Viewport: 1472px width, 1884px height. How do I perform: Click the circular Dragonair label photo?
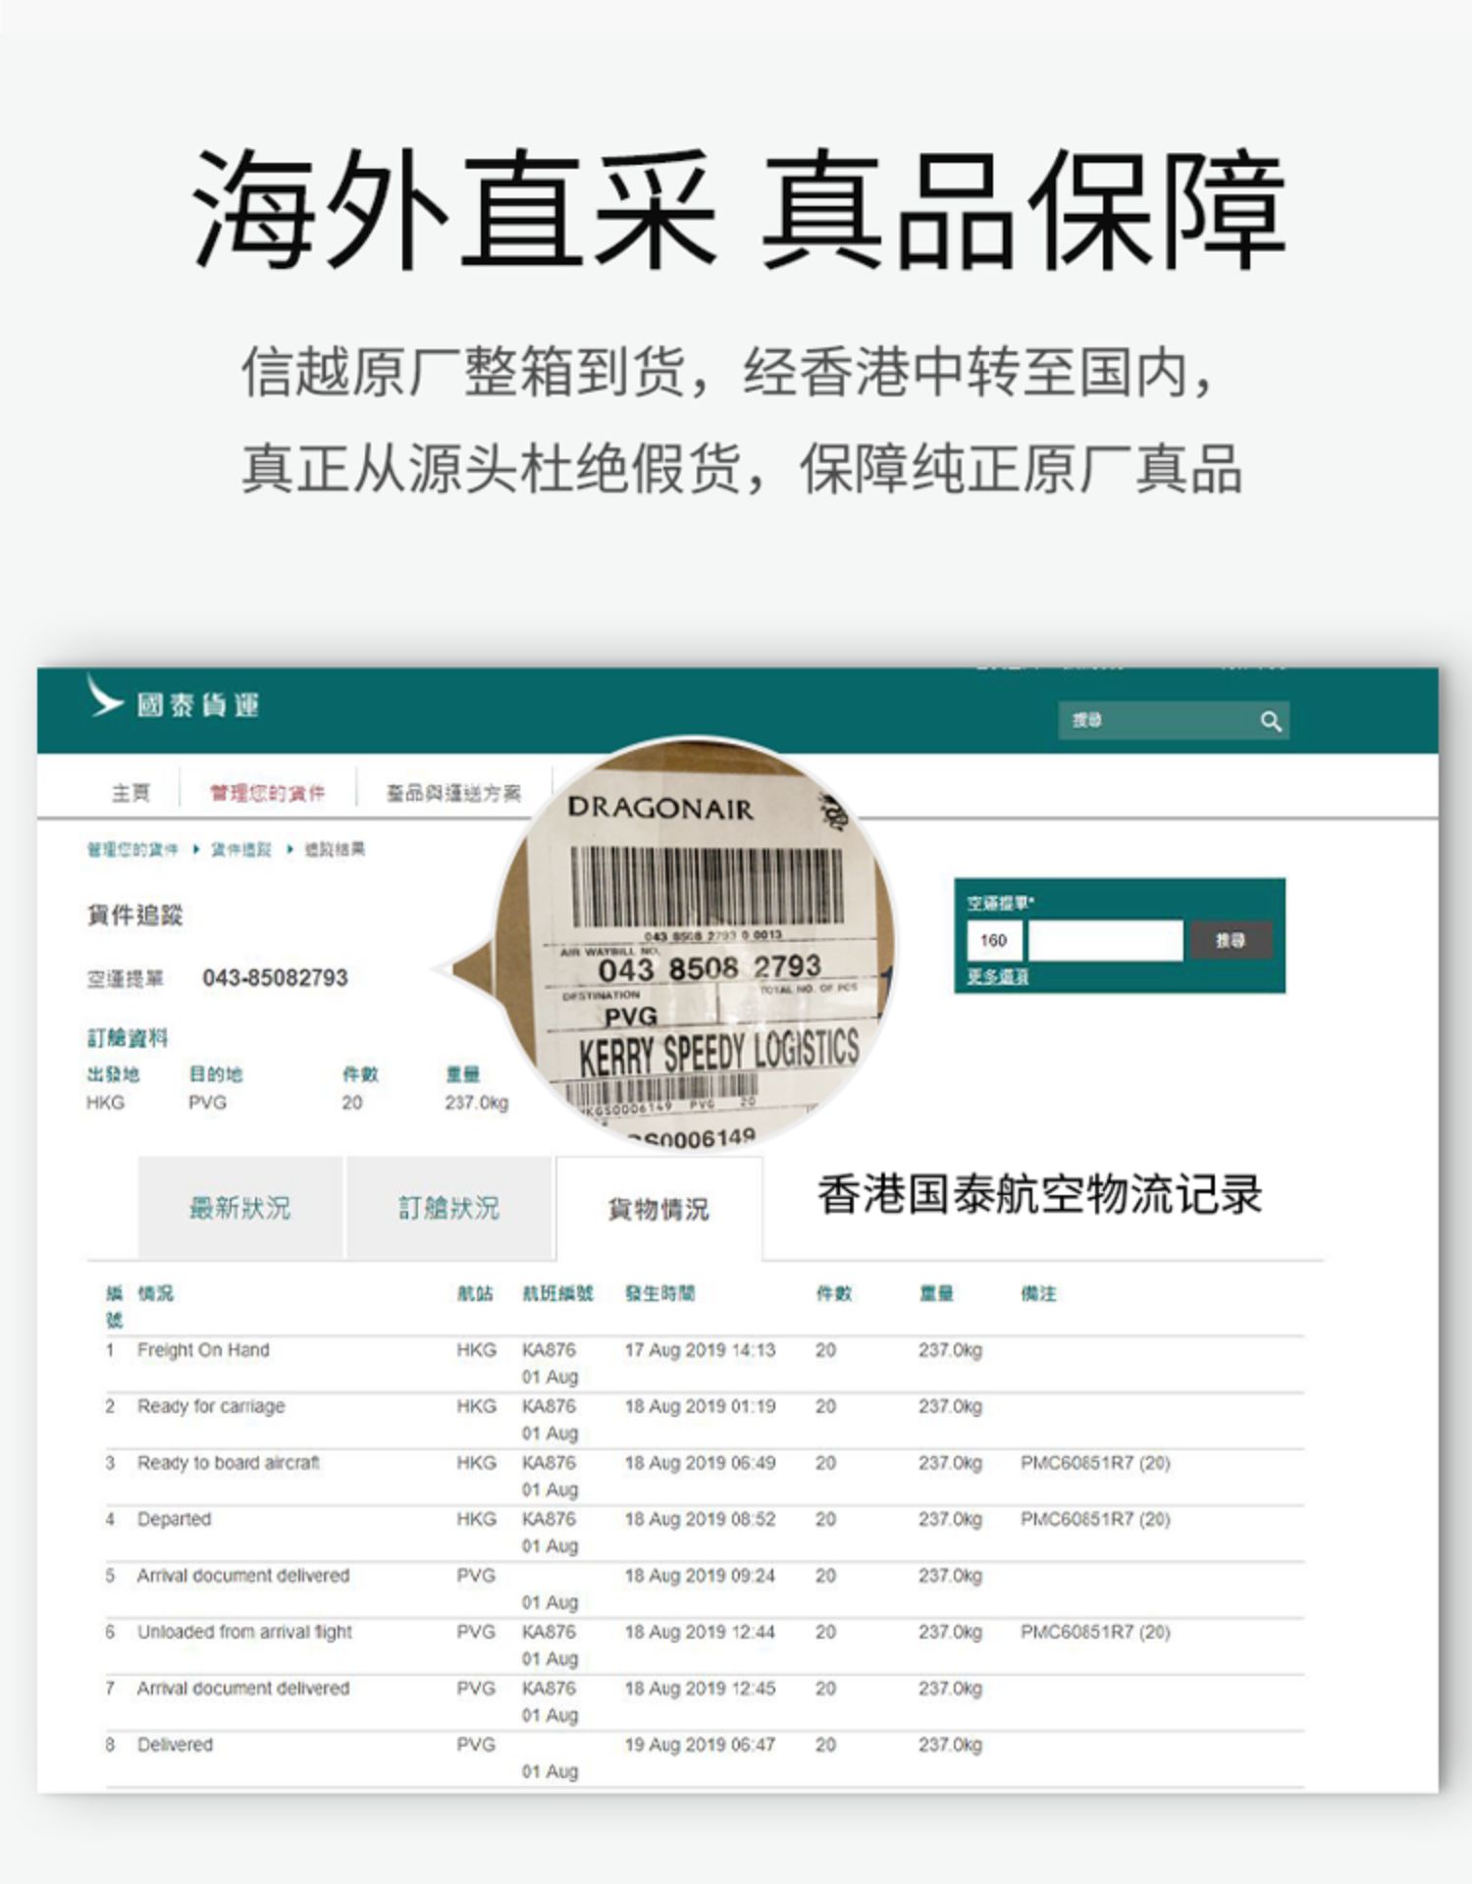coord(695,942)
